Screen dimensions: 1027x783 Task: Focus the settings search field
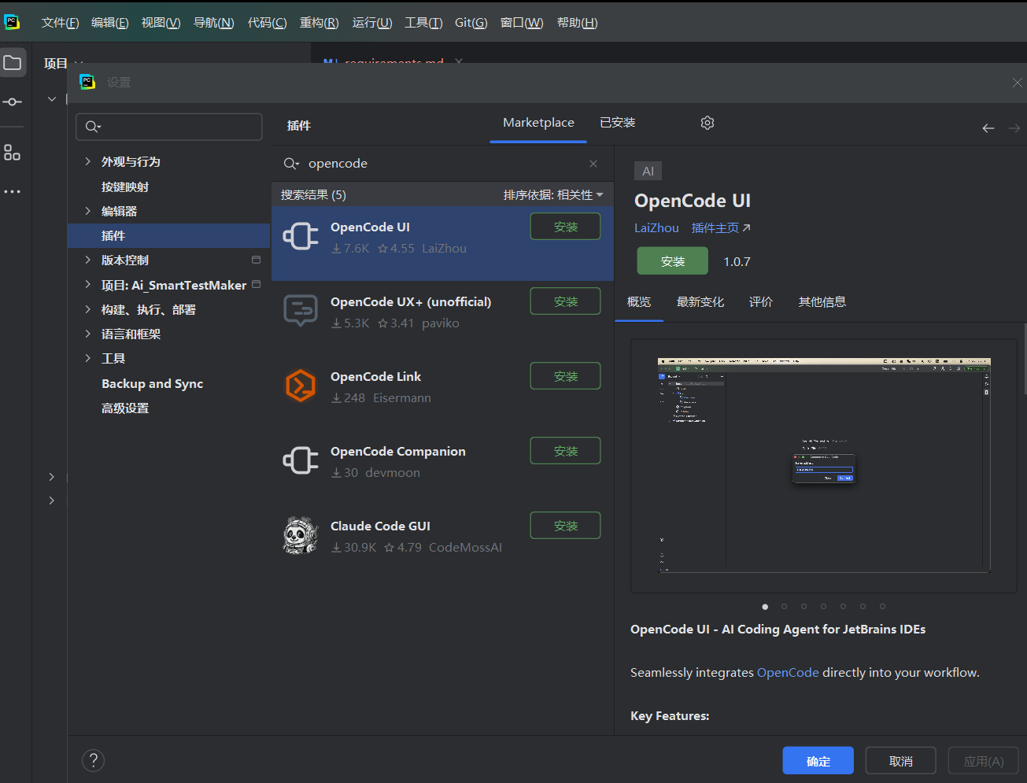pyautogui.click(x=169, y=127)
